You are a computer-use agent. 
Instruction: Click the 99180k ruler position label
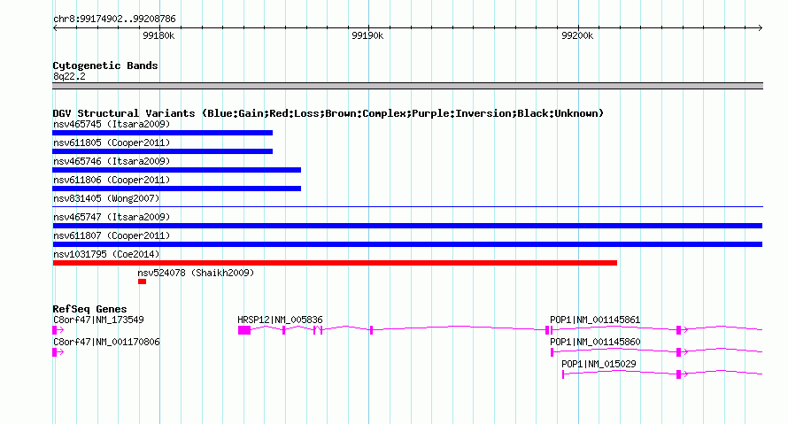(x=158, y=35)
